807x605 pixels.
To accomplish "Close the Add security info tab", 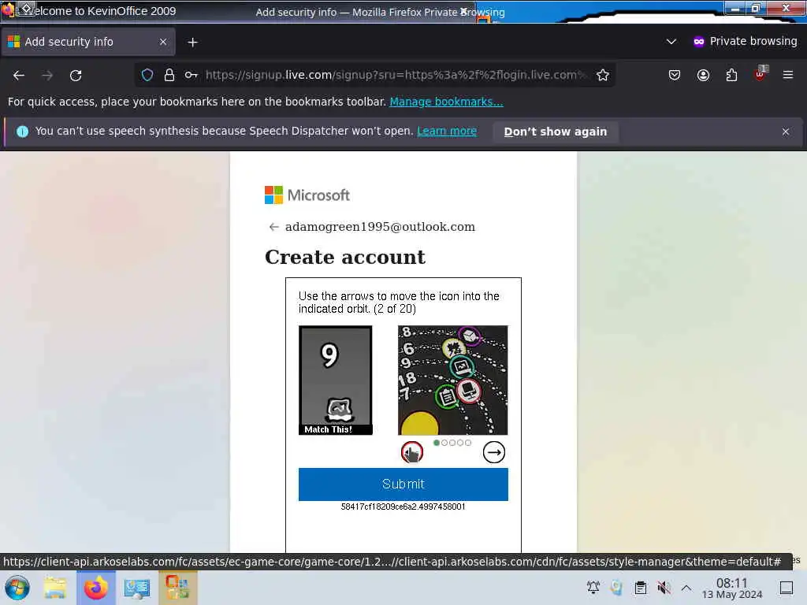I will [x=163, y=42].
